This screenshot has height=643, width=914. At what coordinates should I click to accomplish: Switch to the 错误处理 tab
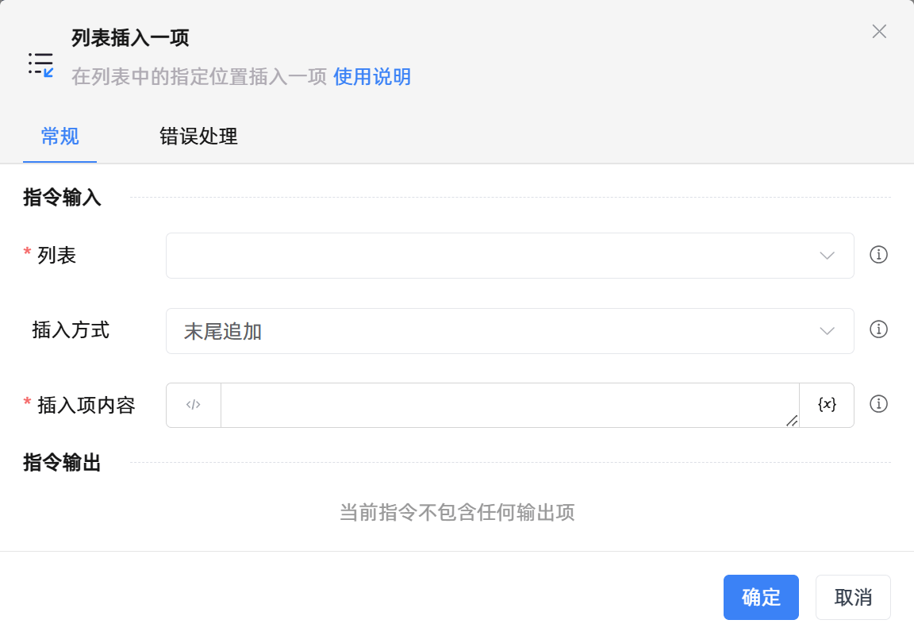coord(198,137)
